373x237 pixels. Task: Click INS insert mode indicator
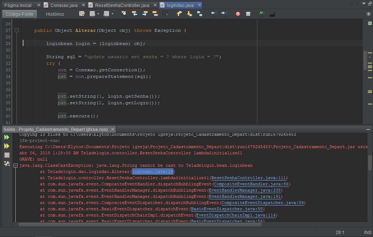click(368, 232)
